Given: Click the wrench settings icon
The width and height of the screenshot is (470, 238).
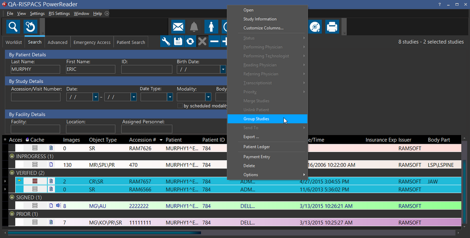Looking at the screenshot, I should pos(166,42).
